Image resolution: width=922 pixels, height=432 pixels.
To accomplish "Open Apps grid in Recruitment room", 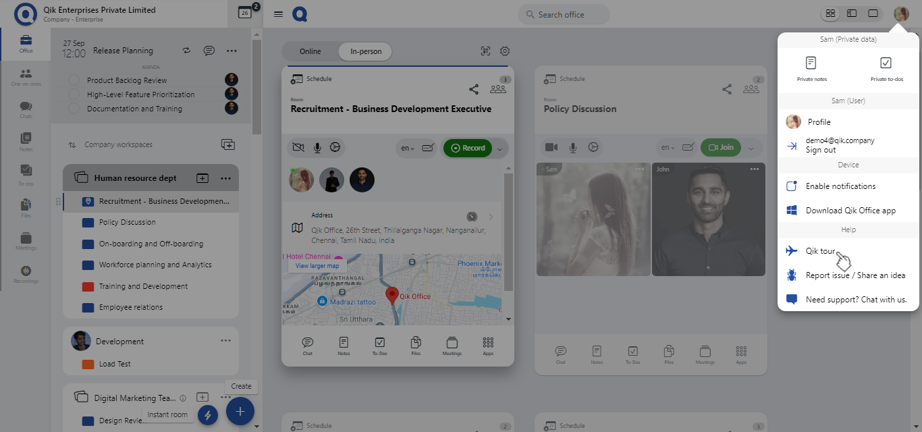I will tap(488, 345).
